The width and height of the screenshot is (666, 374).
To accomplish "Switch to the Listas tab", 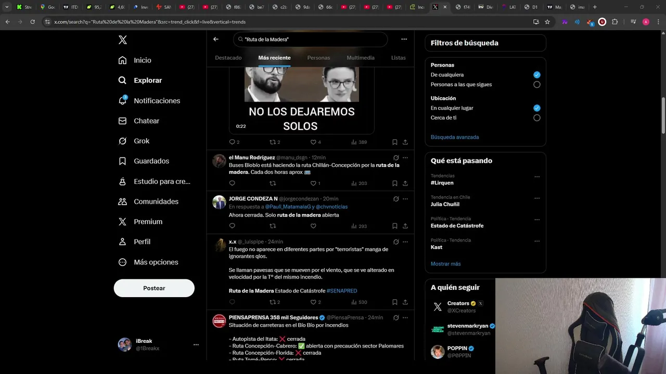I will tap(399, 58).
